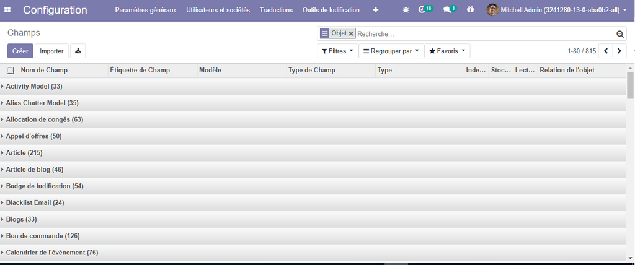Open Utilisateurs et sociétés menu
Viewport: 635px width, 265px height.
[218, 10]
